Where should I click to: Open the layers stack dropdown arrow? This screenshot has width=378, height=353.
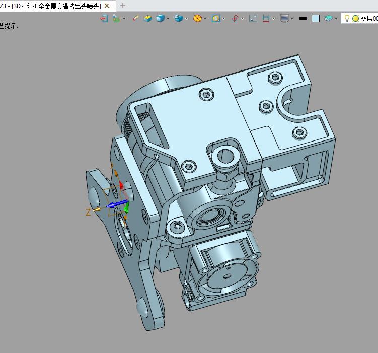(x=336, y=18)
